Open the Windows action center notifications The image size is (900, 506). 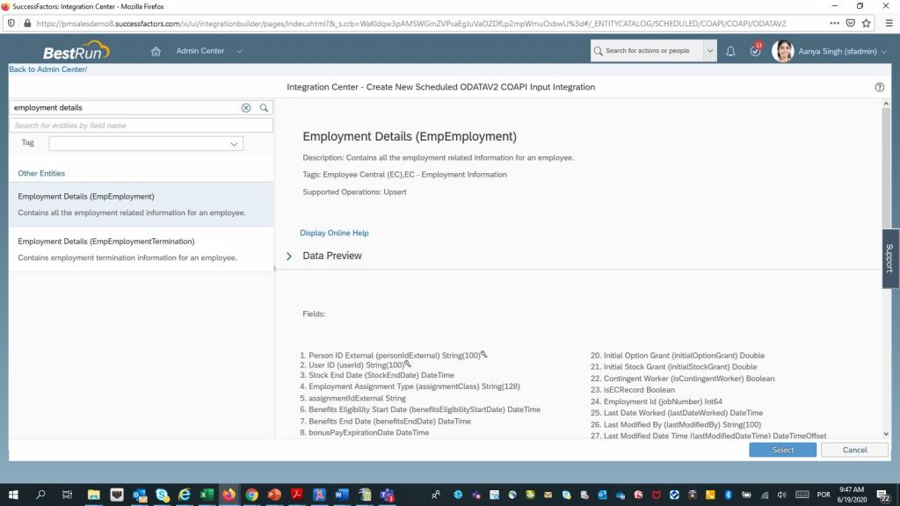[882, 495]
